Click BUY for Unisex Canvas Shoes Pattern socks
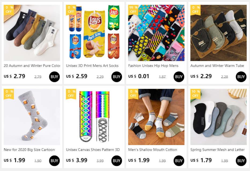 (116, 161)
